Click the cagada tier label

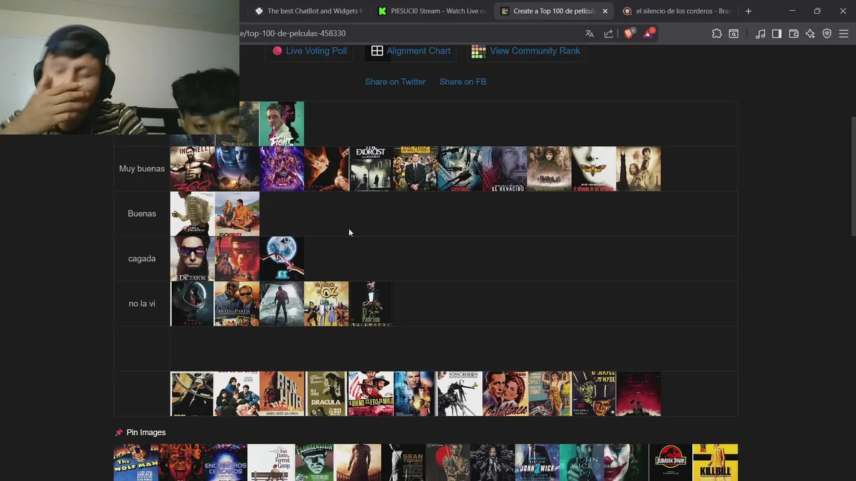pos(142,259)
